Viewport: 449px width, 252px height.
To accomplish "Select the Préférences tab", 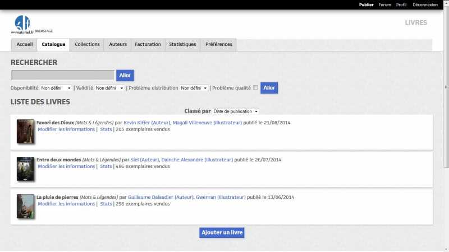I will point(218,45).
